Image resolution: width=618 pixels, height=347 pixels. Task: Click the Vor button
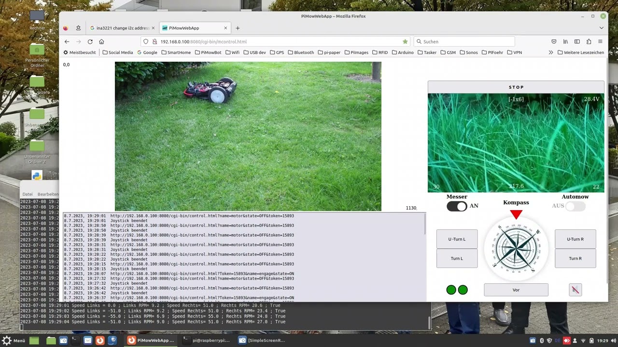516,290
